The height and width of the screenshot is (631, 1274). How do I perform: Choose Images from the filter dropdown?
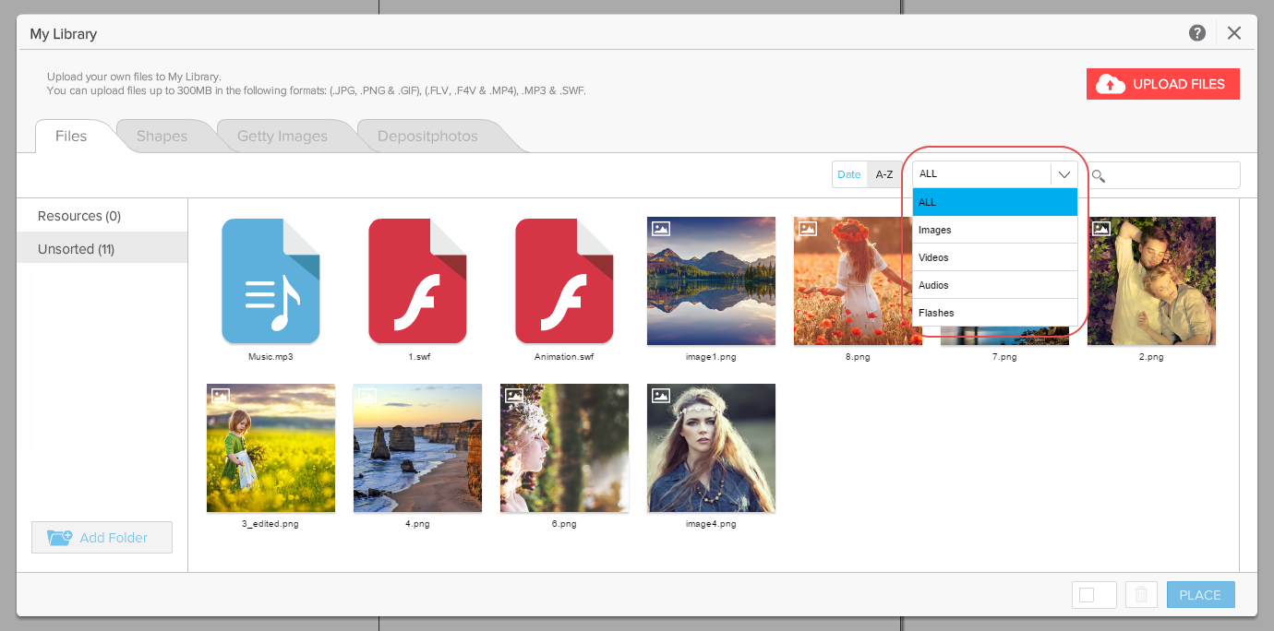pos(994,230)
